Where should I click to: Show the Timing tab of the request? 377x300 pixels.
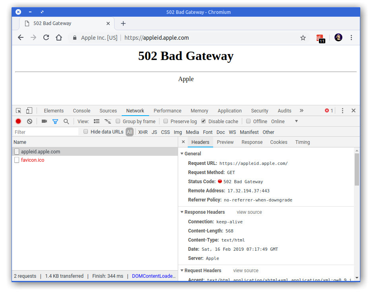click(303, 142)
